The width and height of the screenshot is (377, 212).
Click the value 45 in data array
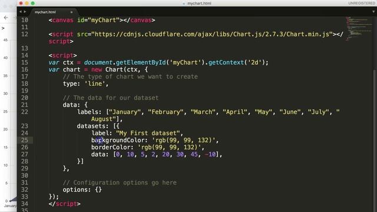point(194,154)
